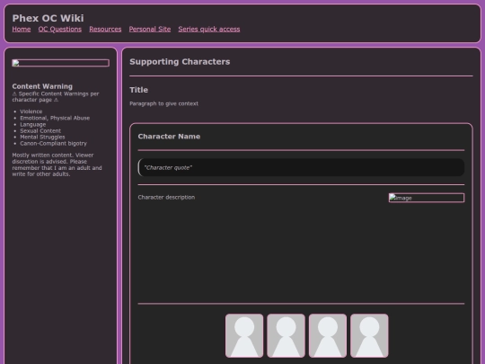Visit the Personal Site link
The image size is (485, 364).
click(x=150, y=29)
